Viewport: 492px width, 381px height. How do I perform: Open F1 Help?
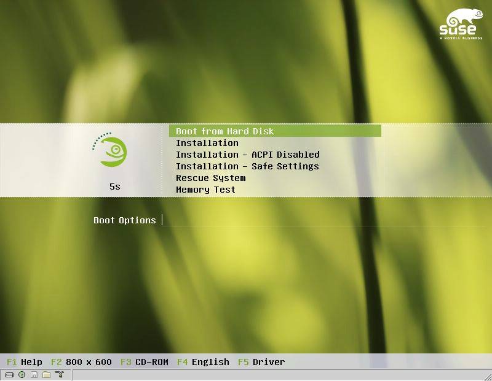[25, 362]
